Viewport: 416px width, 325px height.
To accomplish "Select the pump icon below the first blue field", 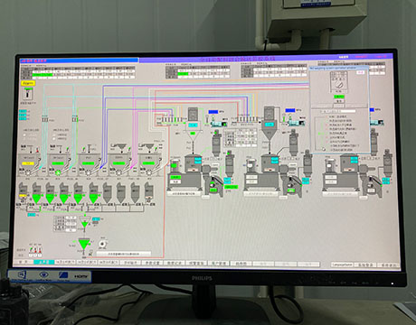I will point(218,123).
